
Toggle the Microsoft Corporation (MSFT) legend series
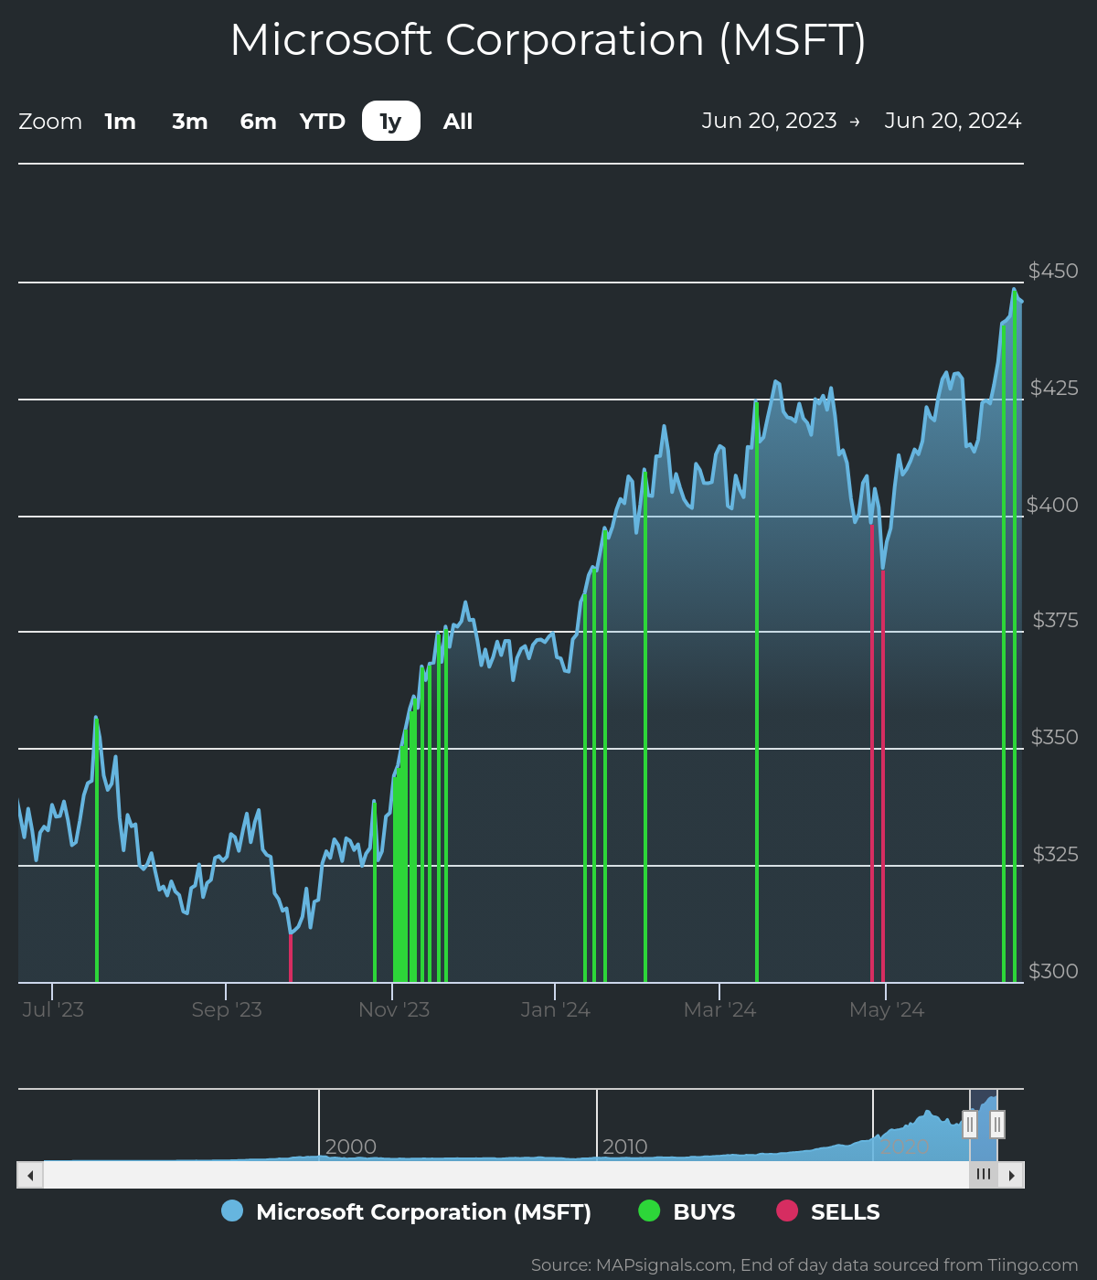click(423, 1211)
